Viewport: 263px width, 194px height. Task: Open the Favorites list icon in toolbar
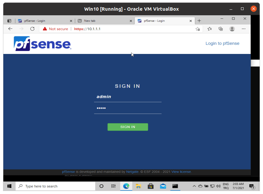(x=210, y=29)
